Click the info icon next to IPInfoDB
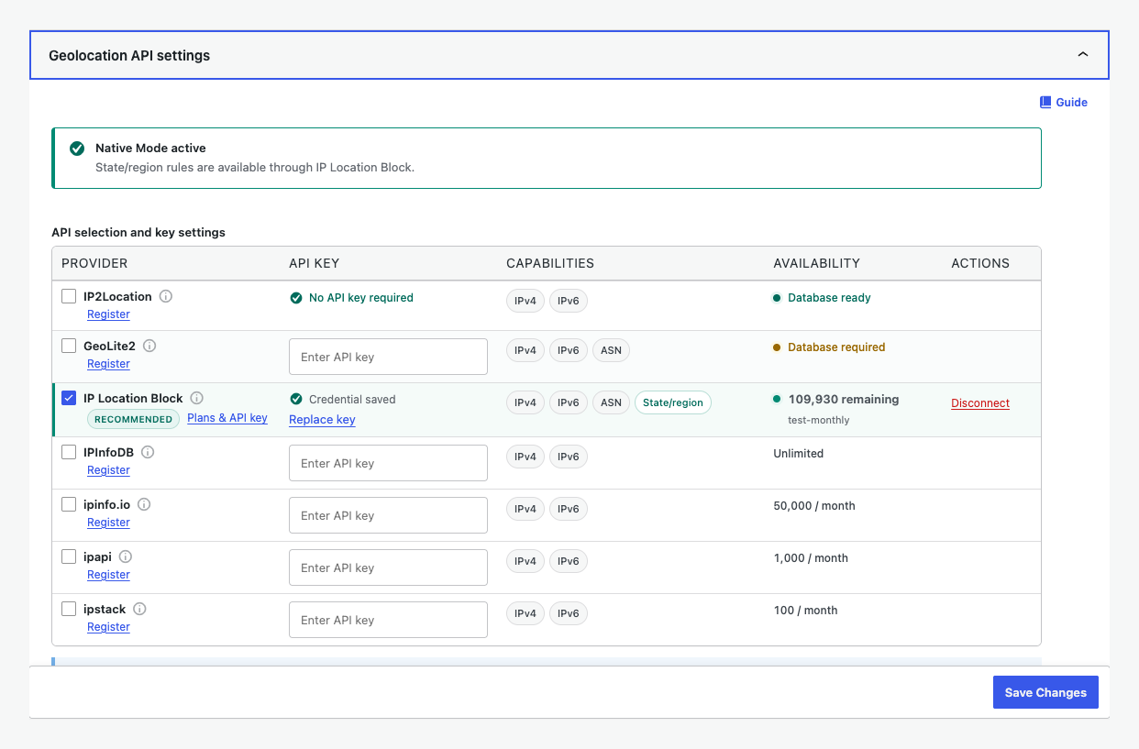1139x749 pixels. (x=148, y=452)
